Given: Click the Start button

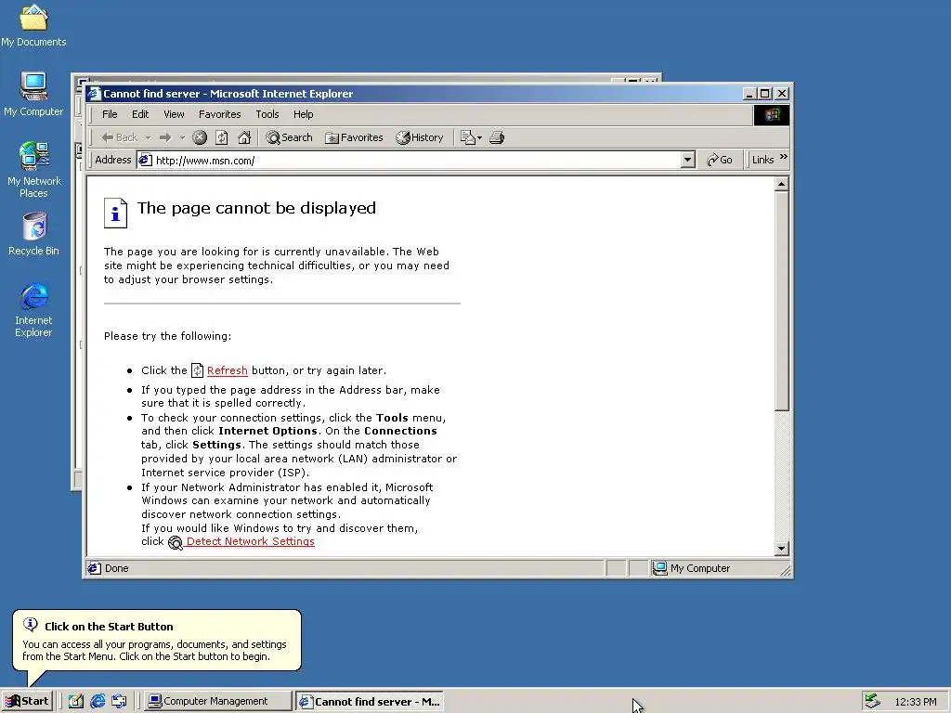Looking at the screenshot, I should click(27, 701).
